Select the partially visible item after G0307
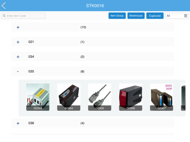190x142 pixels. pos(183,97)
